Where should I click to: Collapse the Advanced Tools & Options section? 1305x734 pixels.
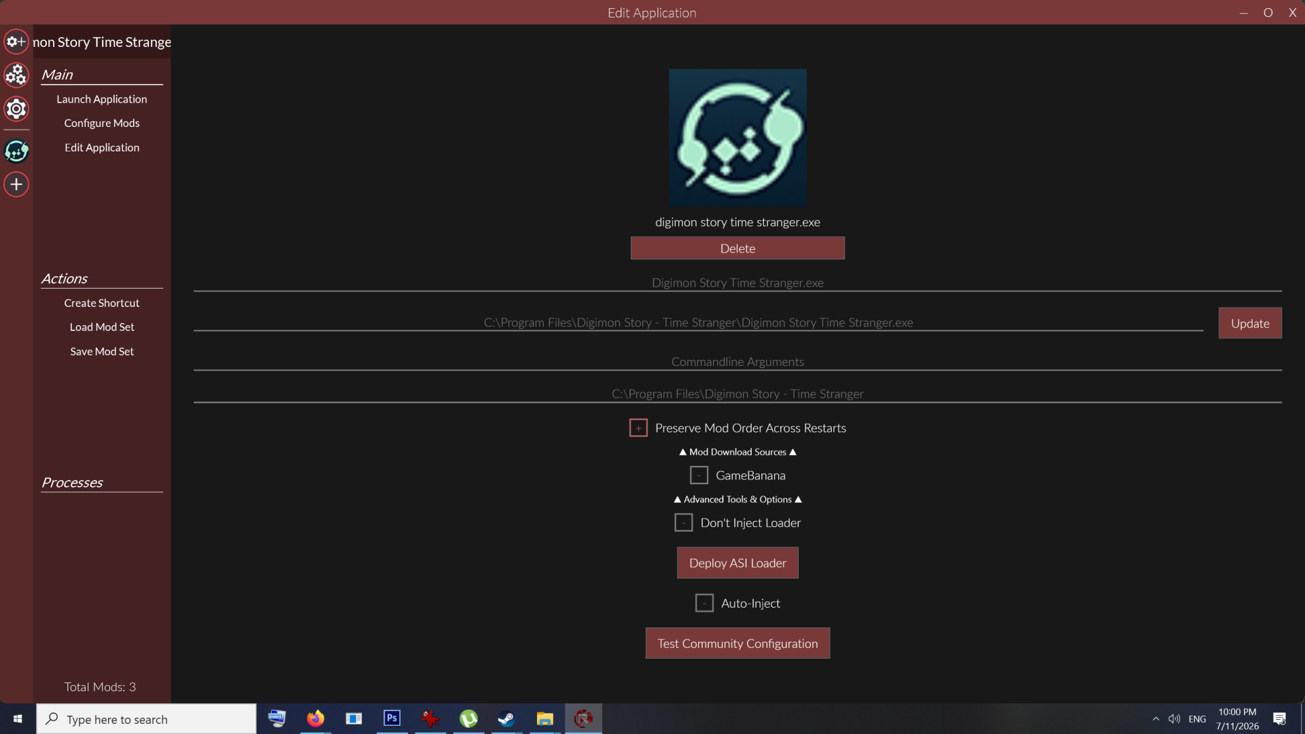coord(737,500)
